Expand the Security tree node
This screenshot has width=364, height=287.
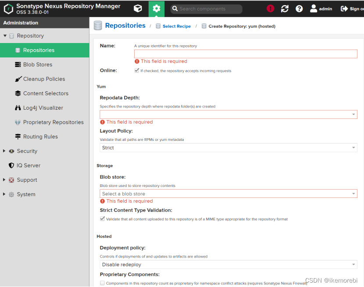point(4,151)
